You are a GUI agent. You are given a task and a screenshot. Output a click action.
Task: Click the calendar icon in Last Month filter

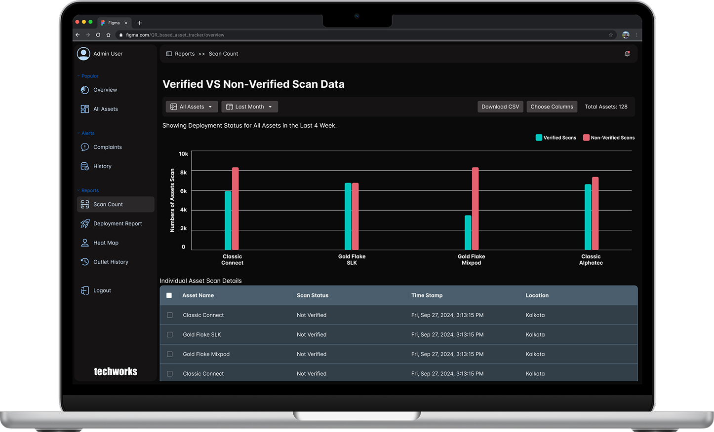coord(229,107)
